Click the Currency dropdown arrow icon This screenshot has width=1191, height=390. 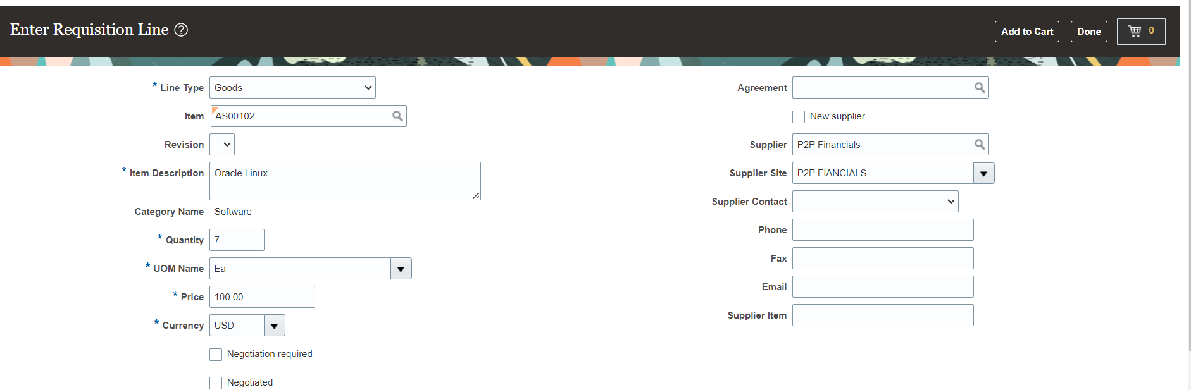274,326
